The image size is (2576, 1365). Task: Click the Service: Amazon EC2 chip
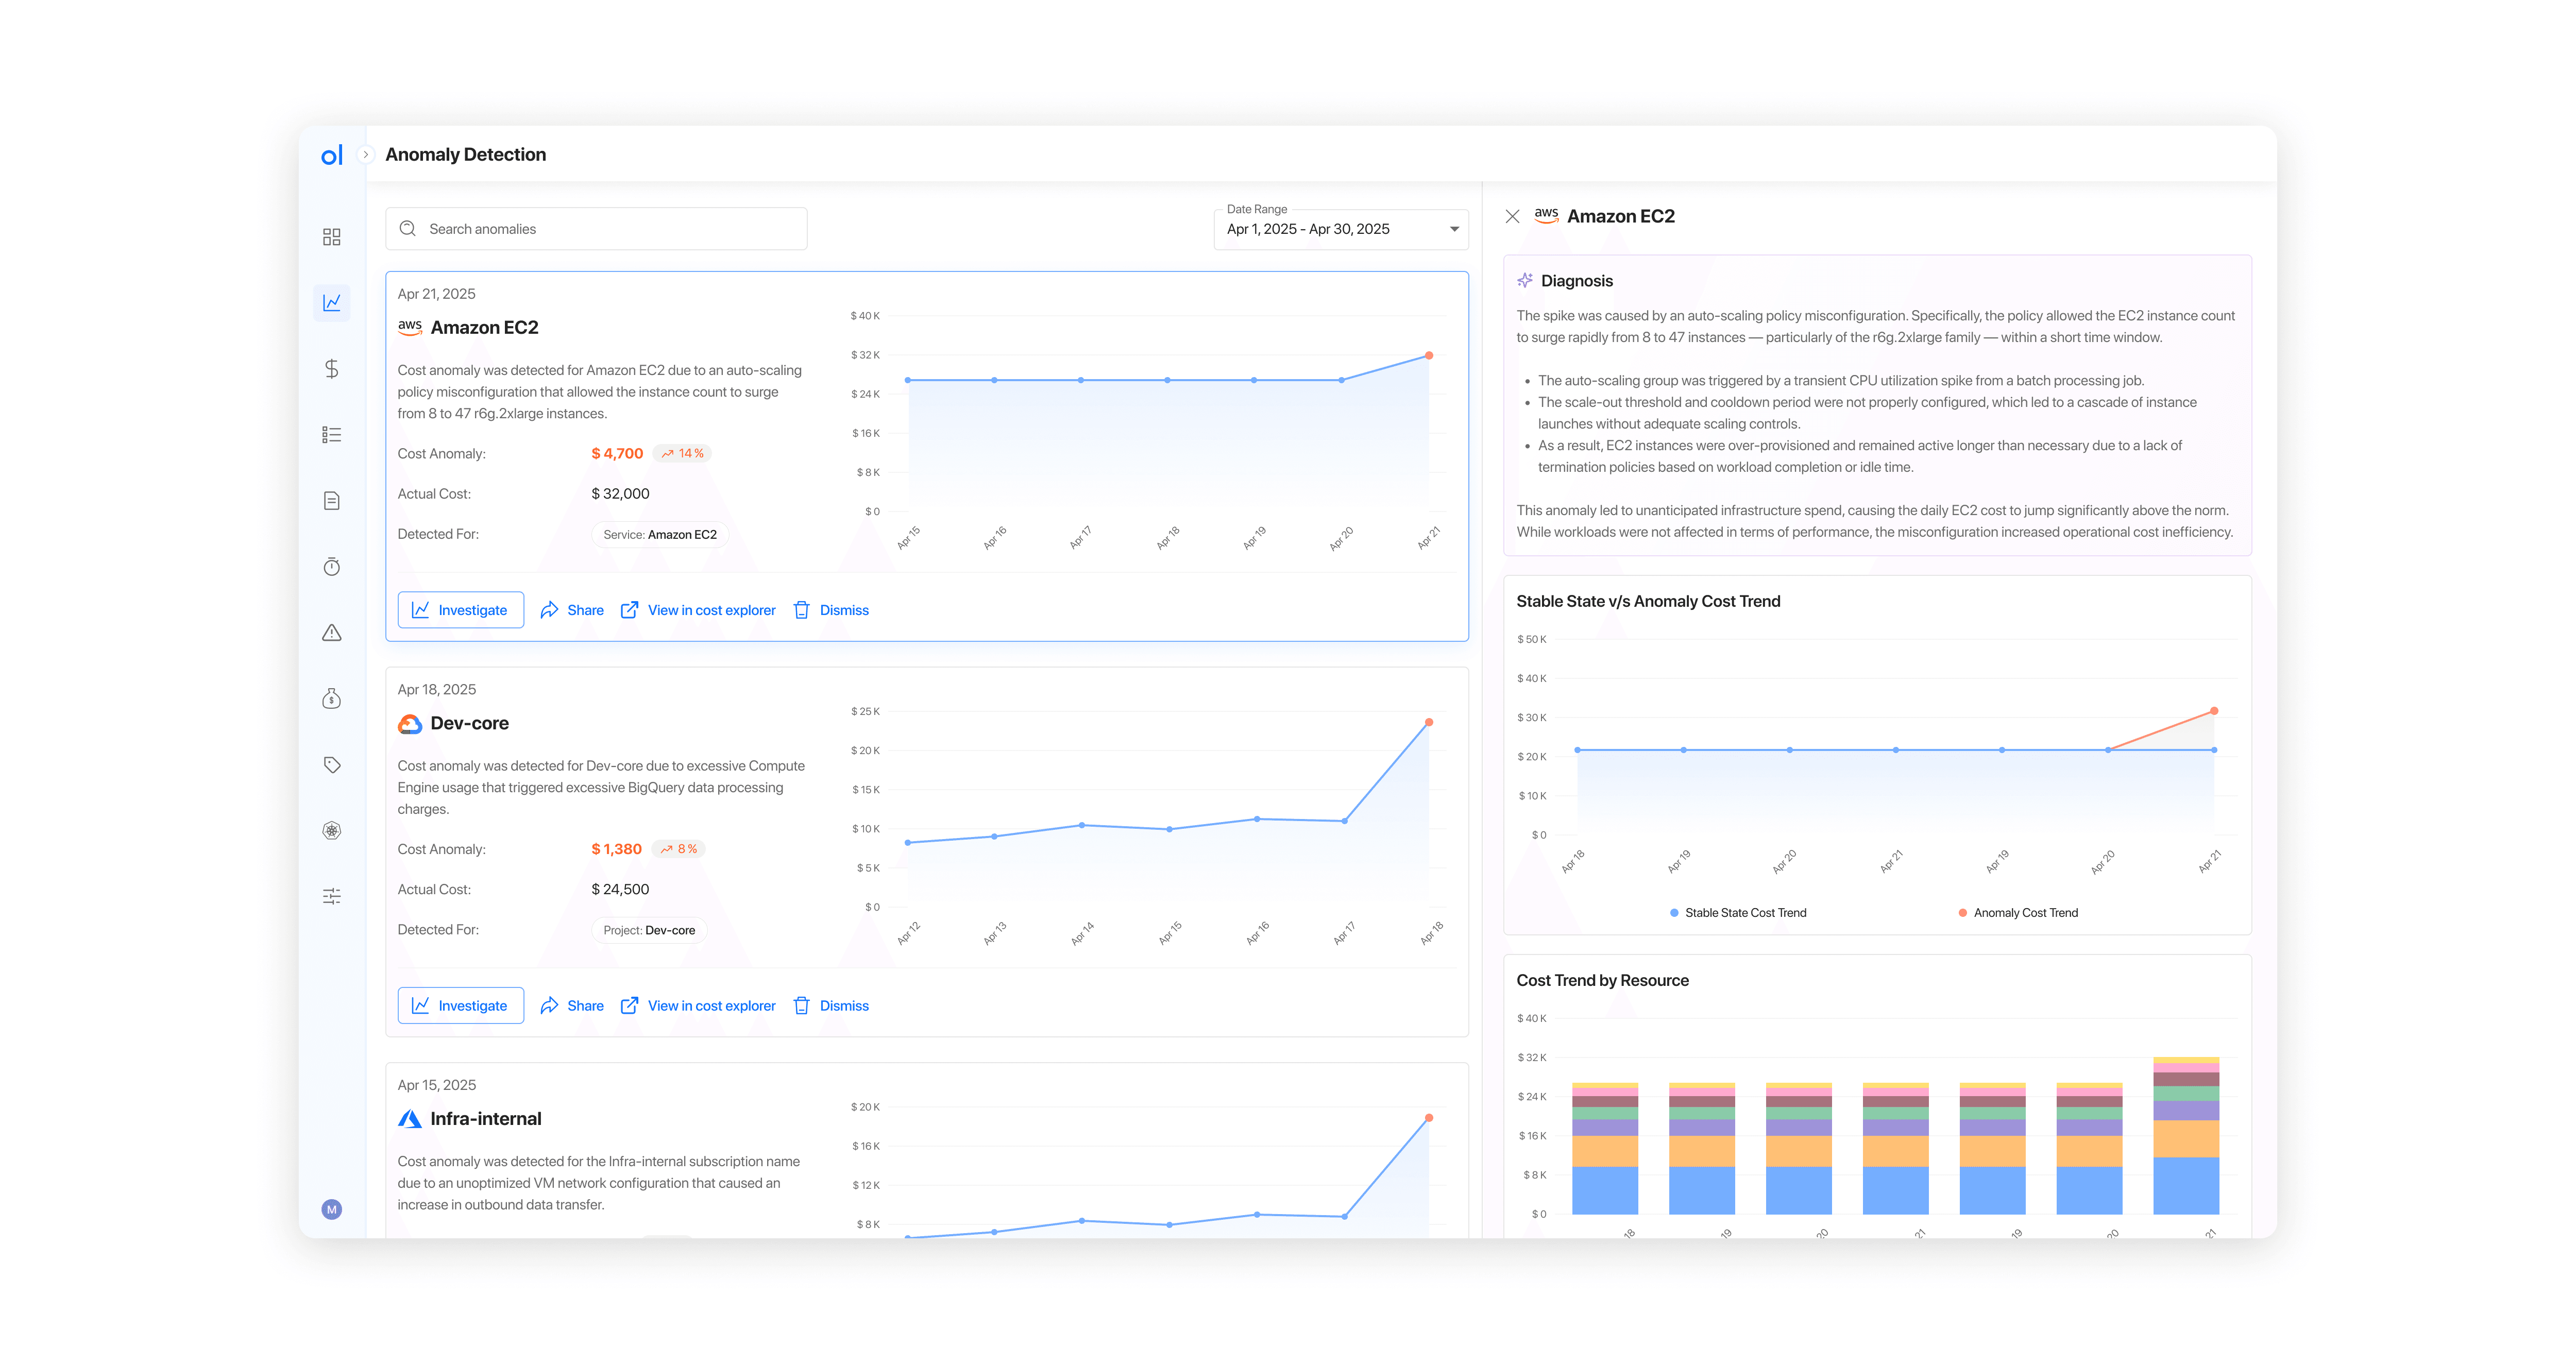(660, 535)
